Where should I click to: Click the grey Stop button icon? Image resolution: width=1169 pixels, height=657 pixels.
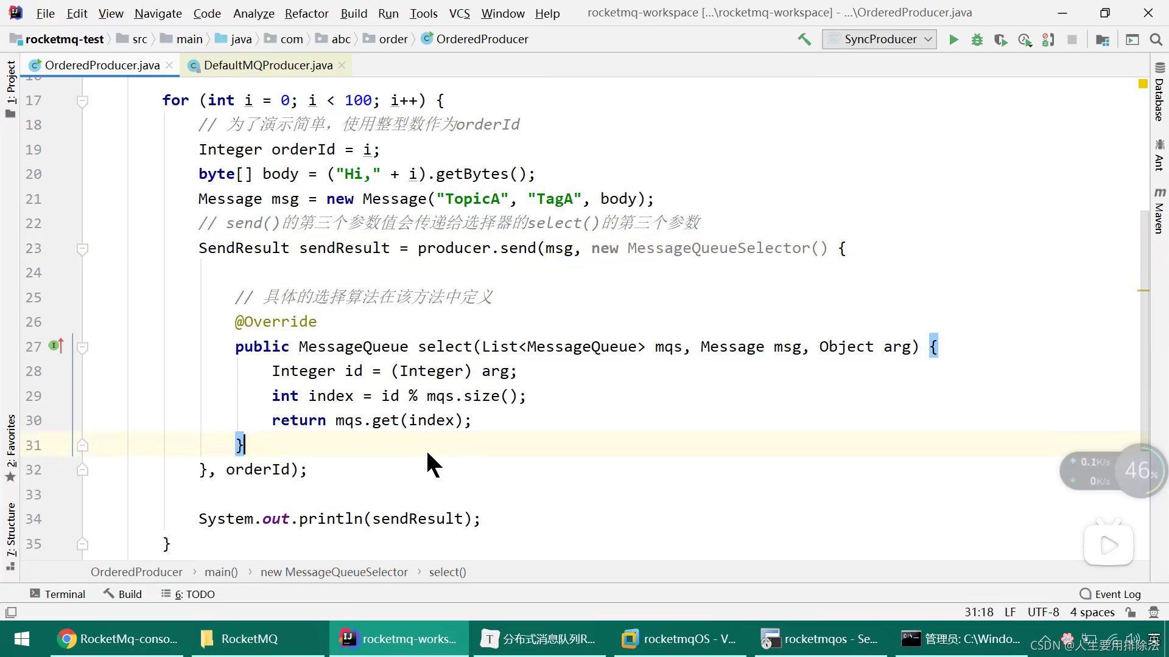click(1072, 40)
